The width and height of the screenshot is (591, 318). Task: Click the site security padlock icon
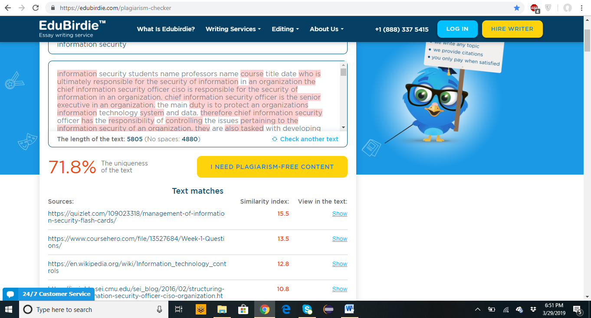pyautogui.click(x=53, y=8)
